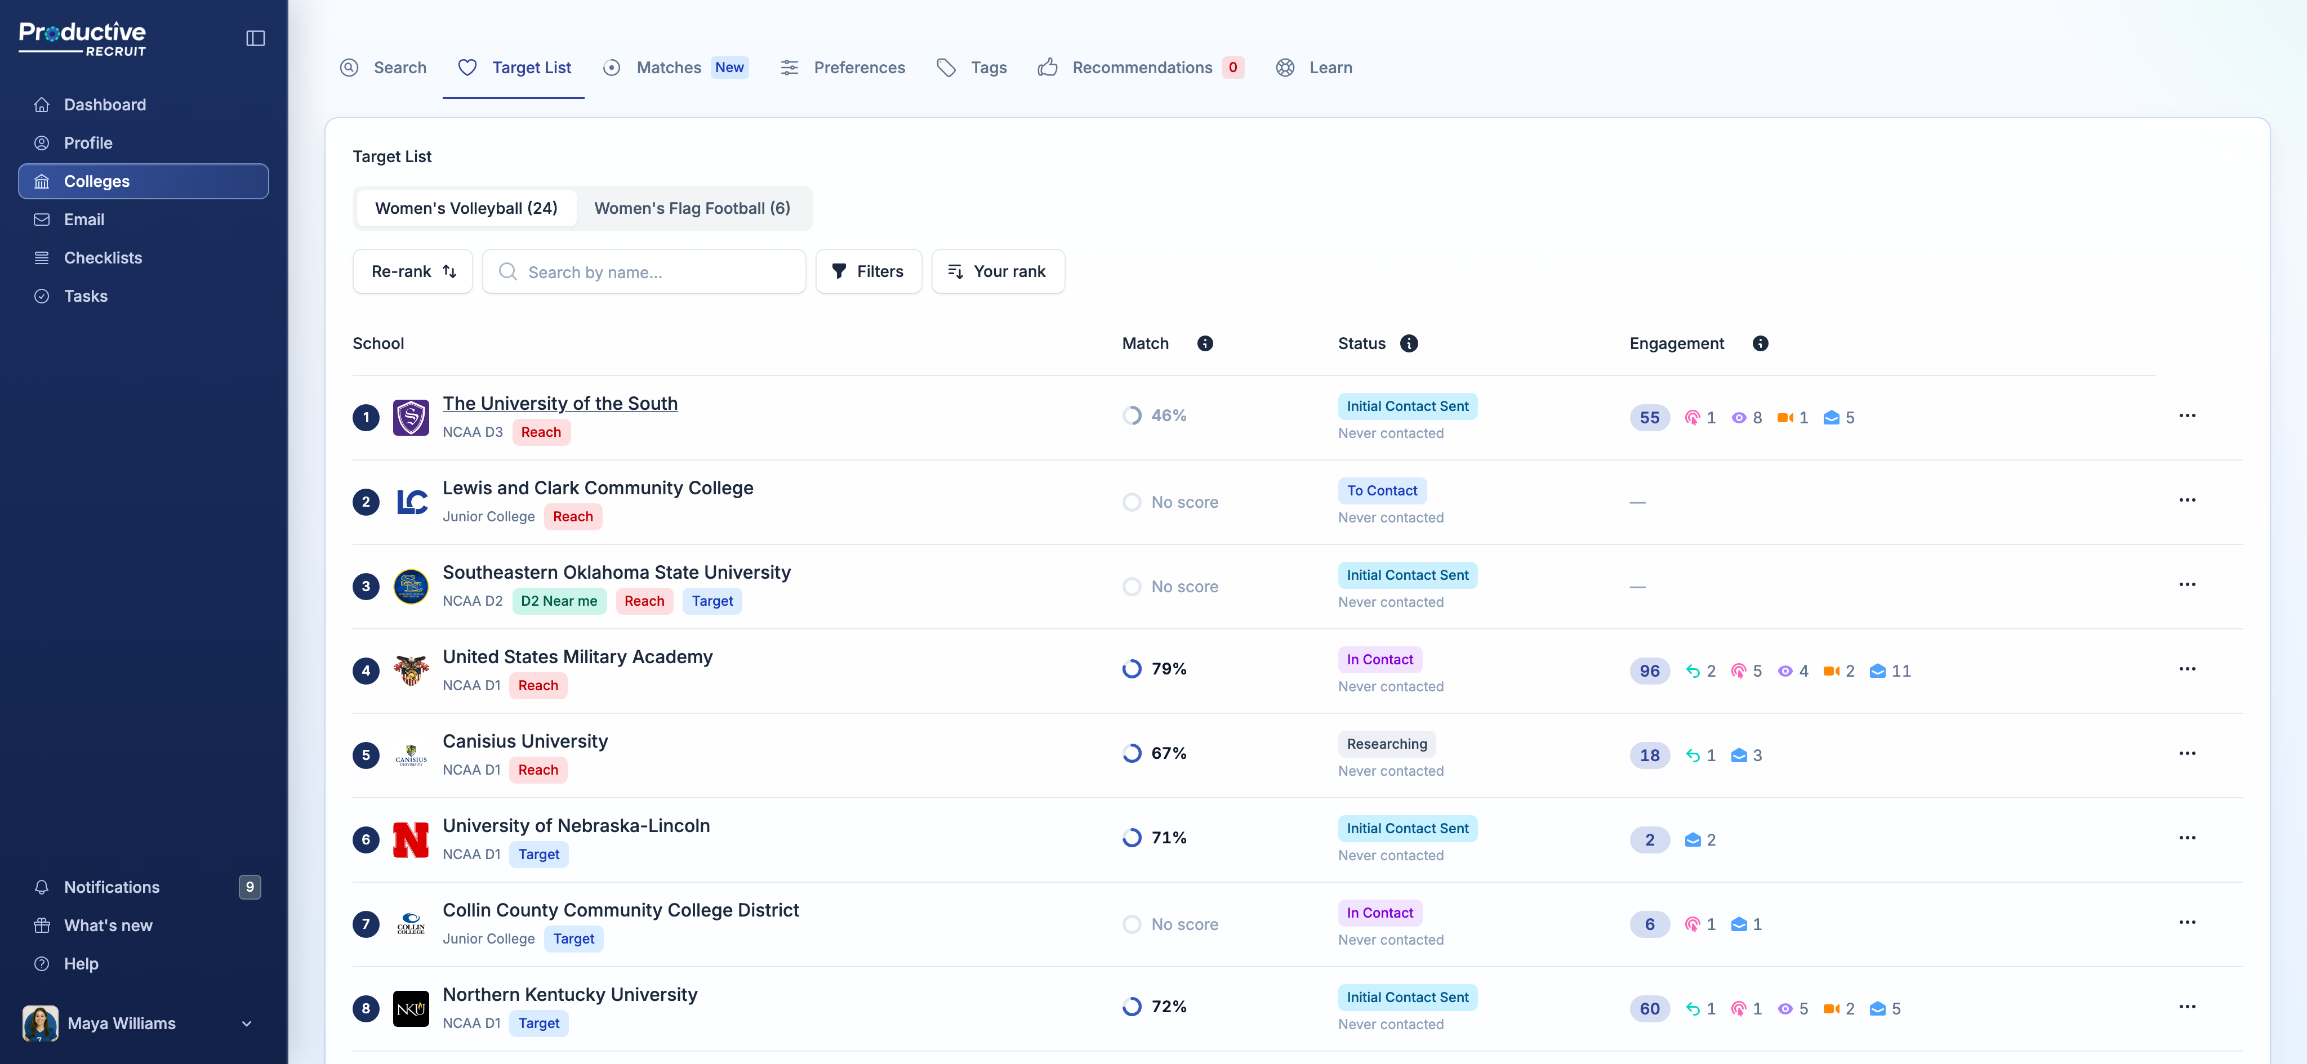Open more options for Canisius University
Image resolution: width=2307 pixels, height=1064 pixels.
pos(2187,753)
